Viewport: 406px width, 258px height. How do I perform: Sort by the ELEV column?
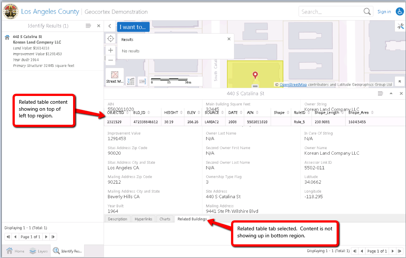(193, 113)
